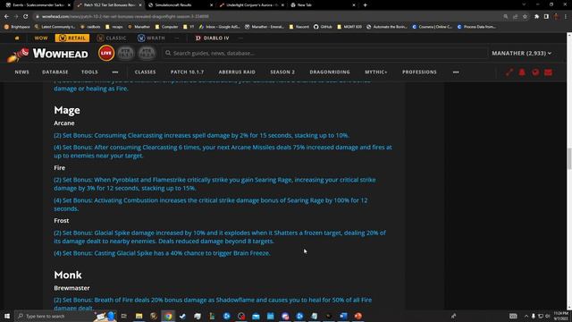Click the page vertical scrollbar thumb

[569, 159]
